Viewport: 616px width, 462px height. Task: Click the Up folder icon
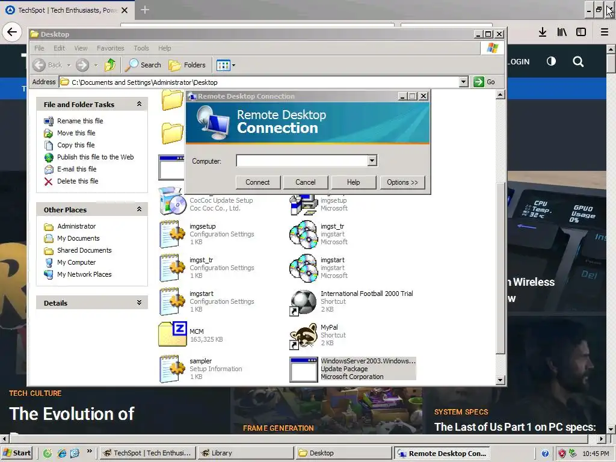[111, 65]
